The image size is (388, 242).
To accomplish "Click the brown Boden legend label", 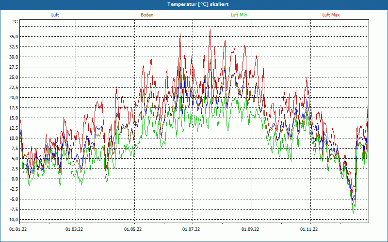I will [147, 15].
